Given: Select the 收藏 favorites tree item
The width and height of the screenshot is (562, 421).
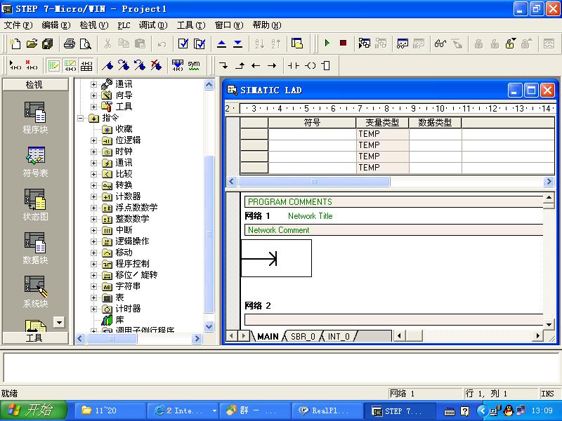Looking at the screenshot, I should coord(124,129).
